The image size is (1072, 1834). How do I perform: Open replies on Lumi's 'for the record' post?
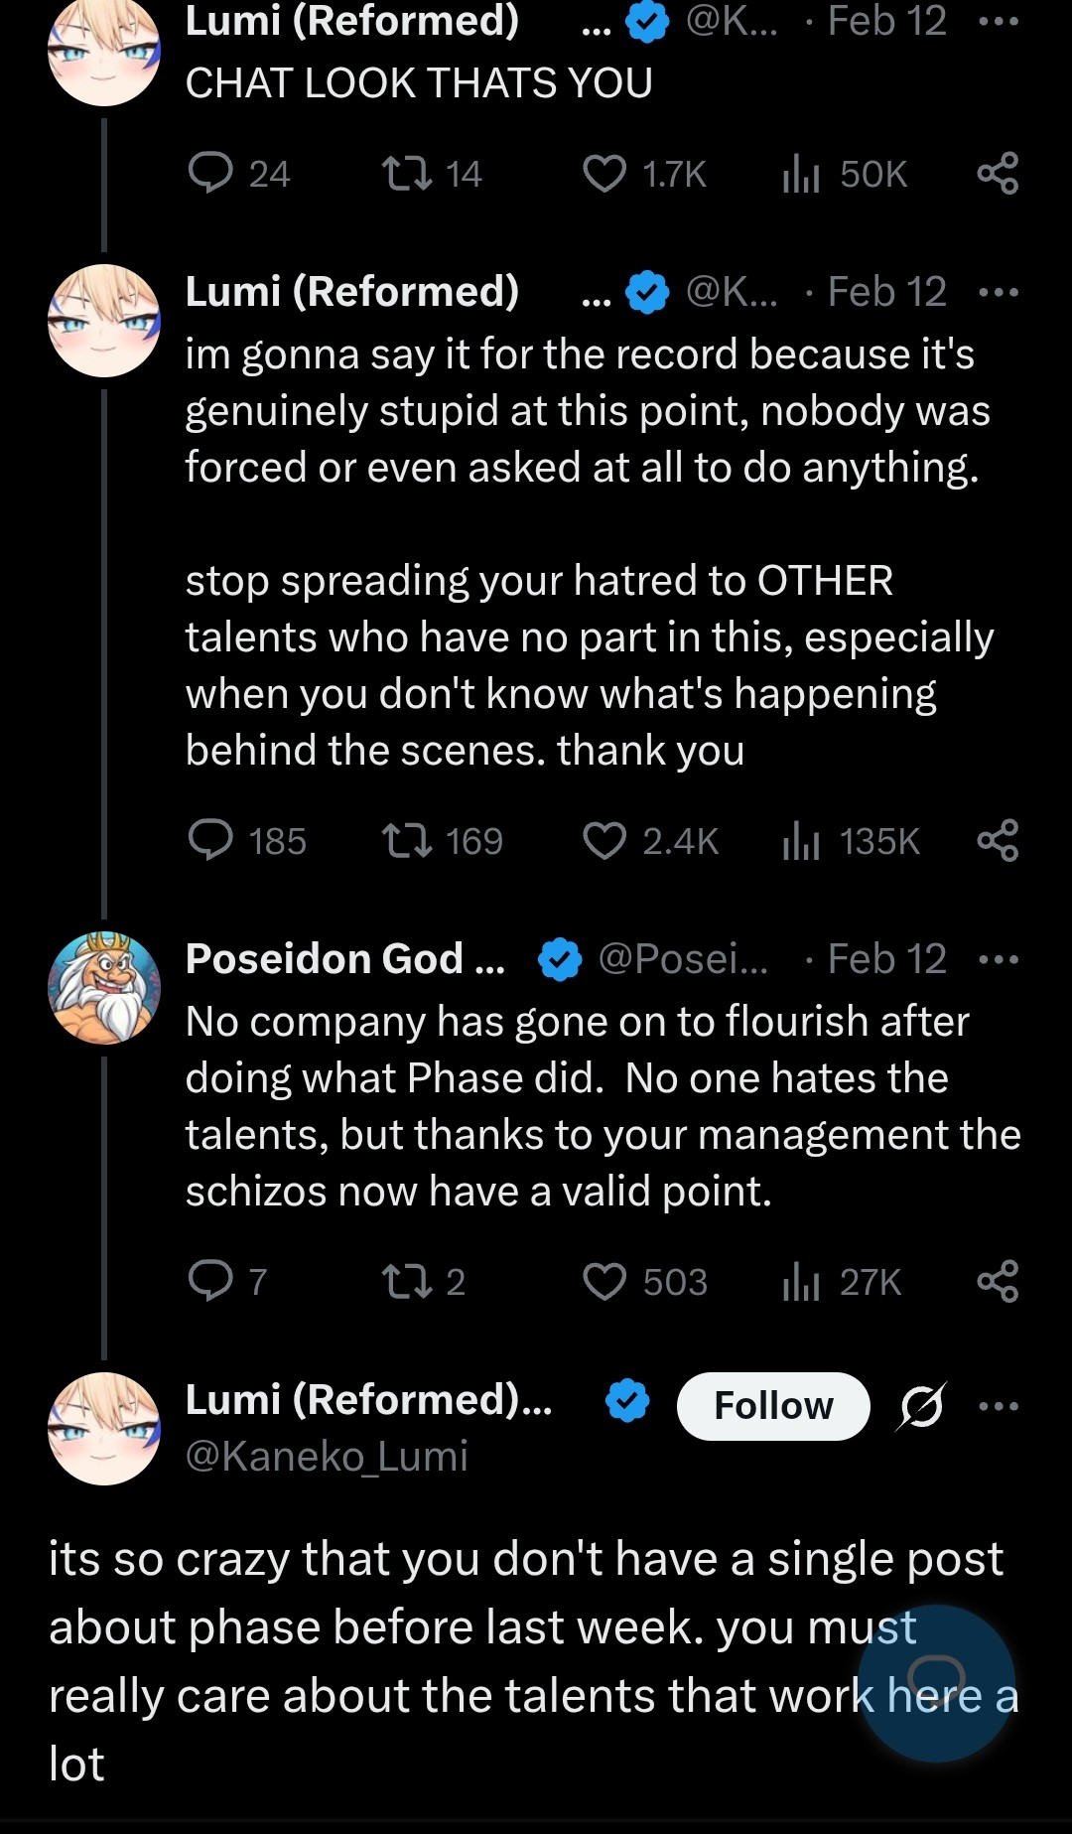tap(210, 841)
